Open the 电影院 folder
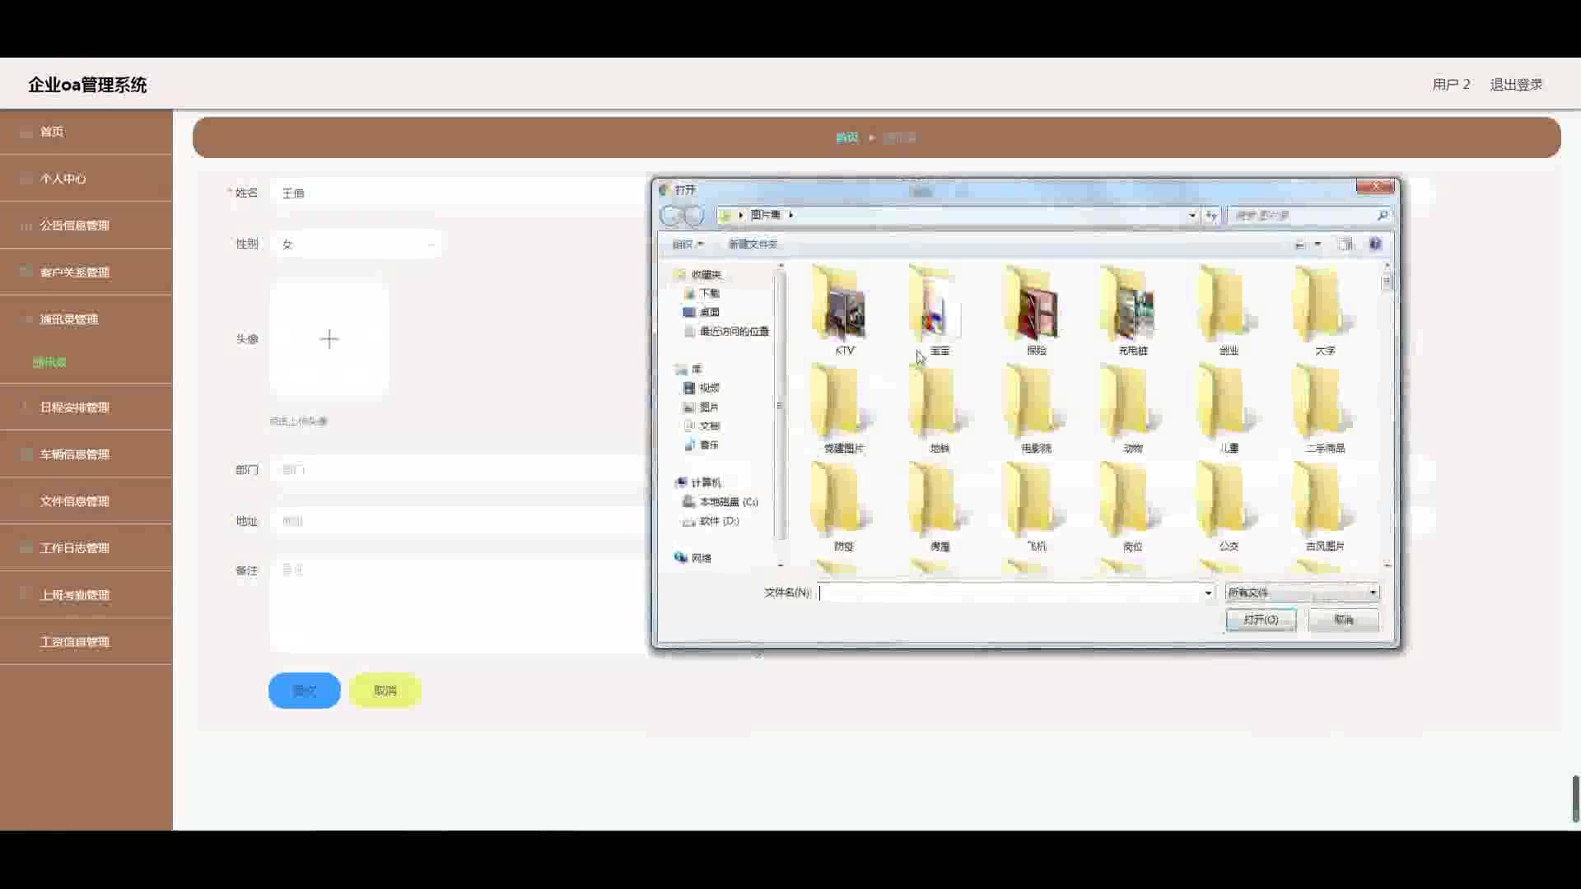The width and height of the screenshot is (1581, 889). pos(1036,409)
